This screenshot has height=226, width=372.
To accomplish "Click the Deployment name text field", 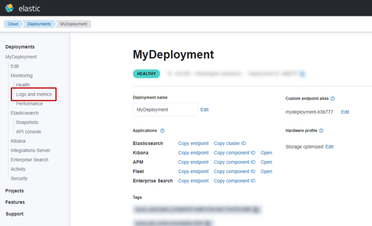I will click(165, 110).
